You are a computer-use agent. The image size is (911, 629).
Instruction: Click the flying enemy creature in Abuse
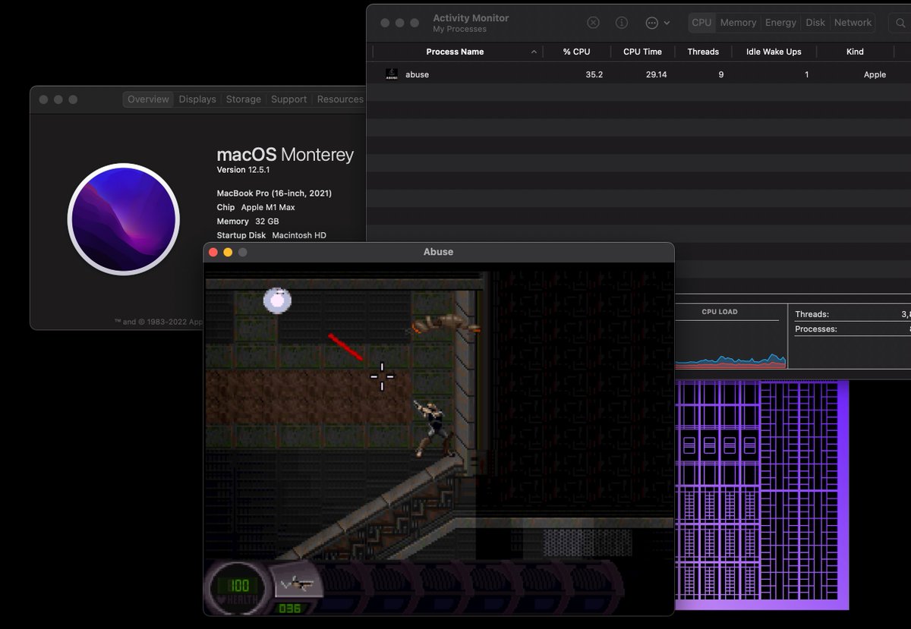(x=446, y=324)
